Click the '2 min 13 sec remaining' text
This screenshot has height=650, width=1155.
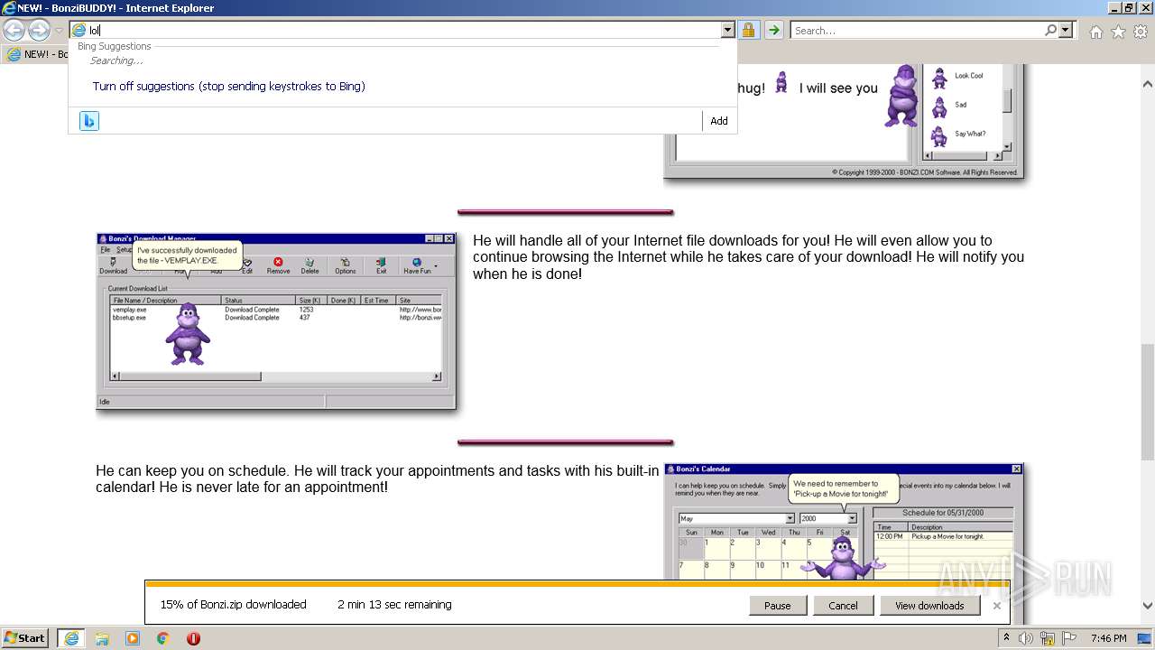pyautogui.click(x=394, y=605)
